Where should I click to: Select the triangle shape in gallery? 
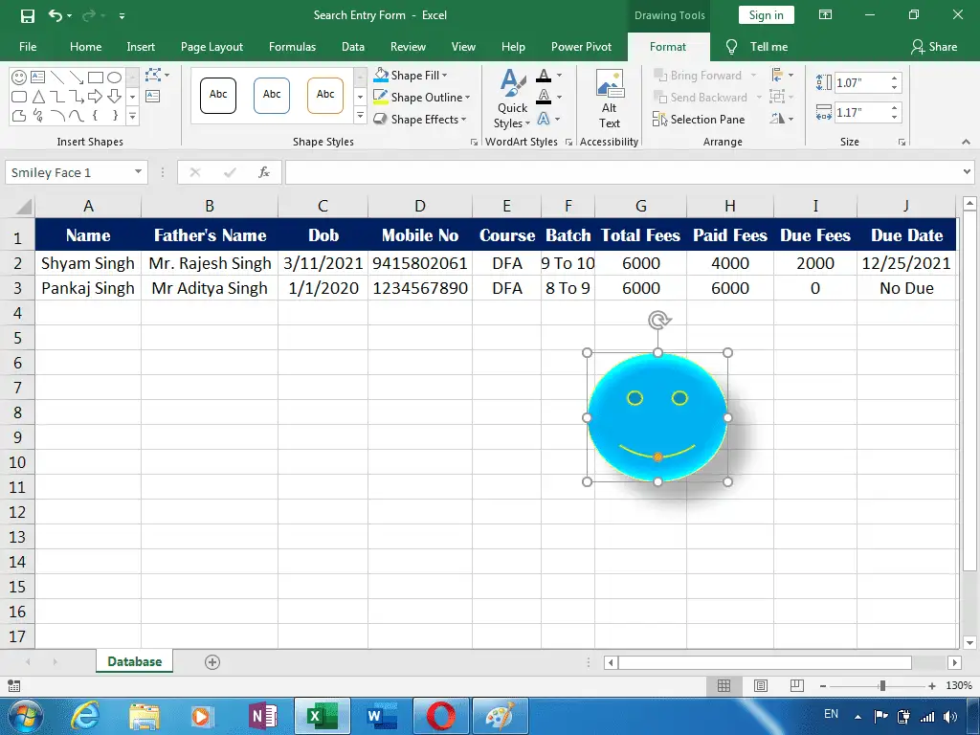(38, 97)
